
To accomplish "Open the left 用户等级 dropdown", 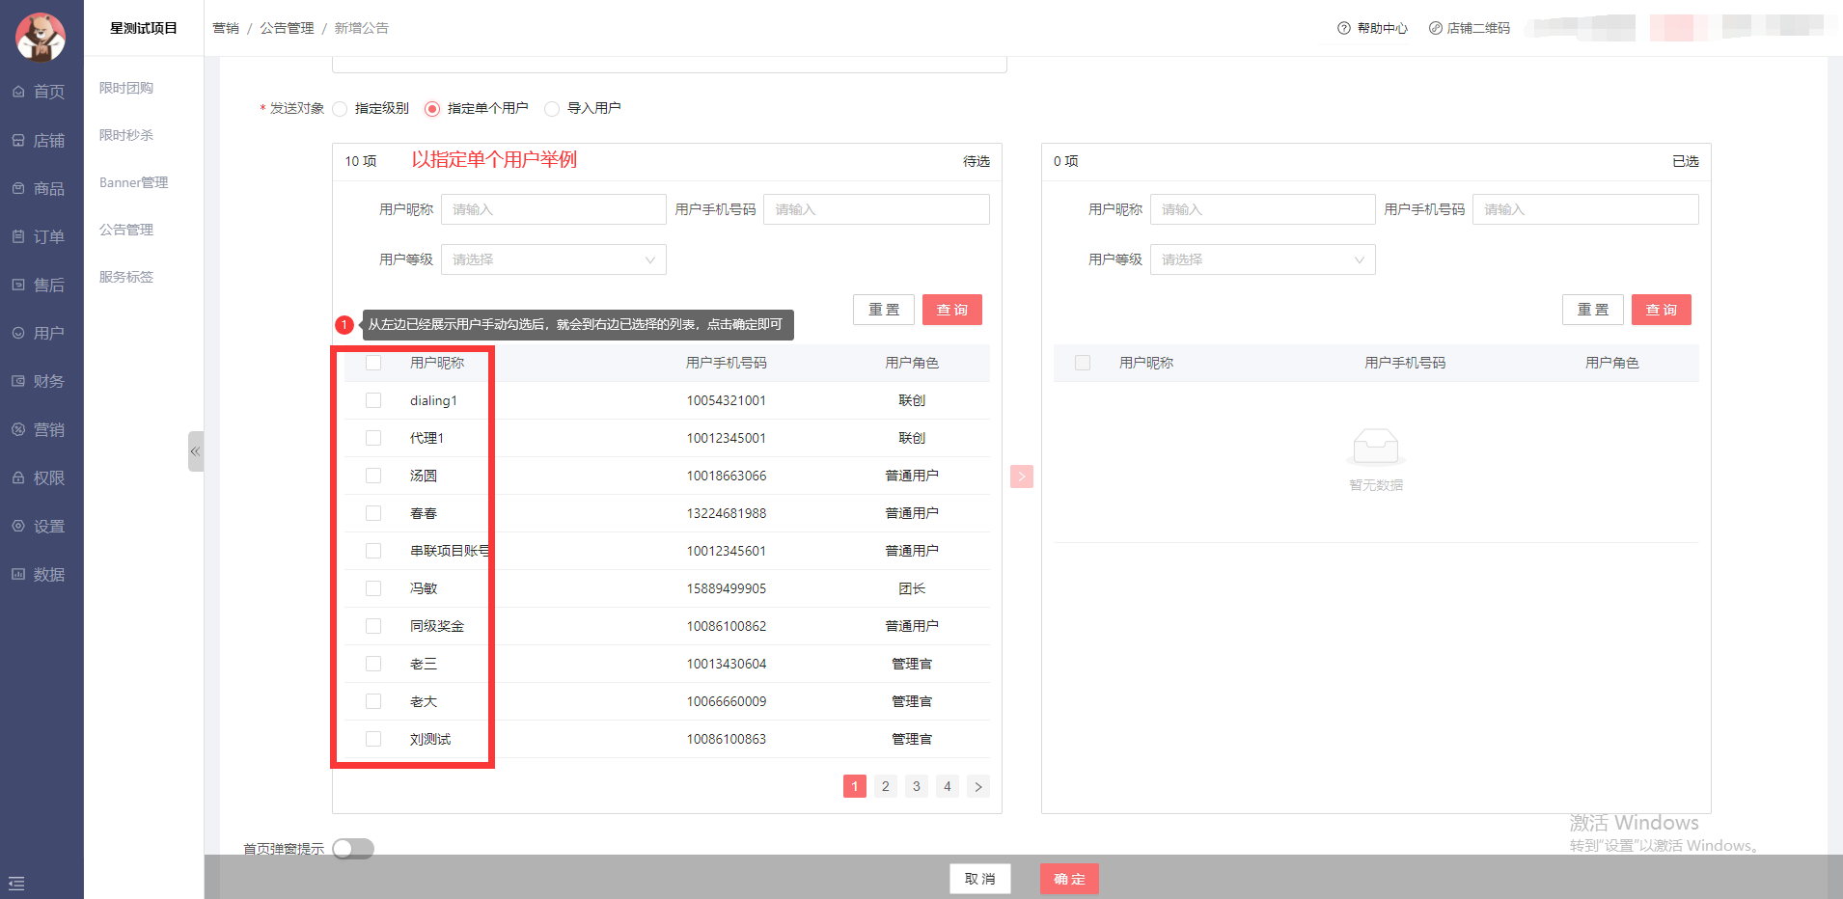I will 553,259.
